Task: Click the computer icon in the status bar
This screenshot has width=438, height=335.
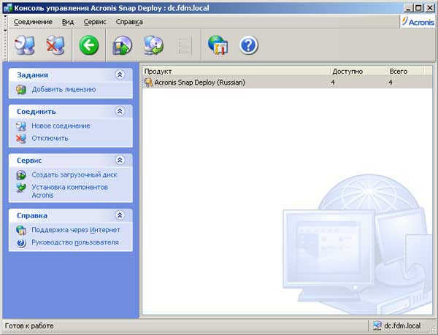Action: (377, 326)
